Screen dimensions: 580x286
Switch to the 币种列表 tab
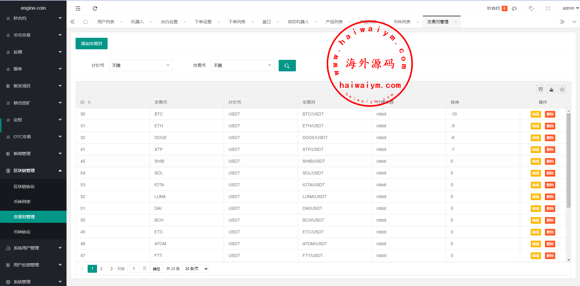tap(402, 22)
